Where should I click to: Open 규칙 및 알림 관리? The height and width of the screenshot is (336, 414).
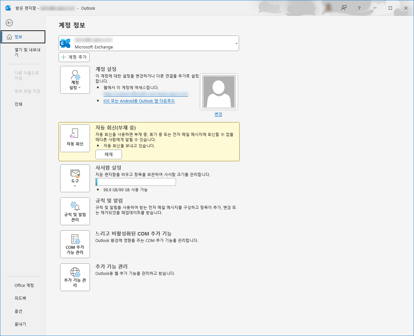pos(75,211)
